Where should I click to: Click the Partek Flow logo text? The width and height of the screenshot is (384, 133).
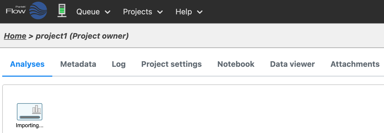[x=16, y=10]
